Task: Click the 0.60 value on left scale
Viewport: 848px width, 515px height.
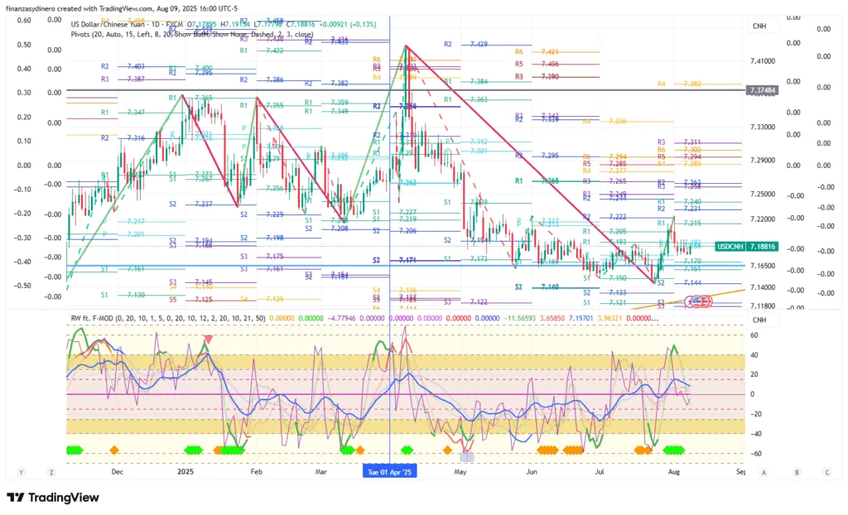Action: (x=24, y=20)
